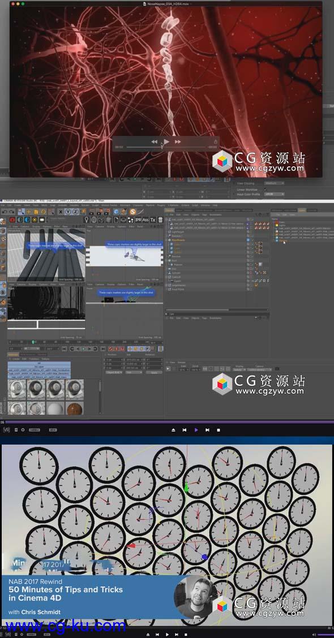The height and width of the screenshot is (638, 334).
Task: Click the VR icon in middle player bar
Action: (x=6, y=430)
